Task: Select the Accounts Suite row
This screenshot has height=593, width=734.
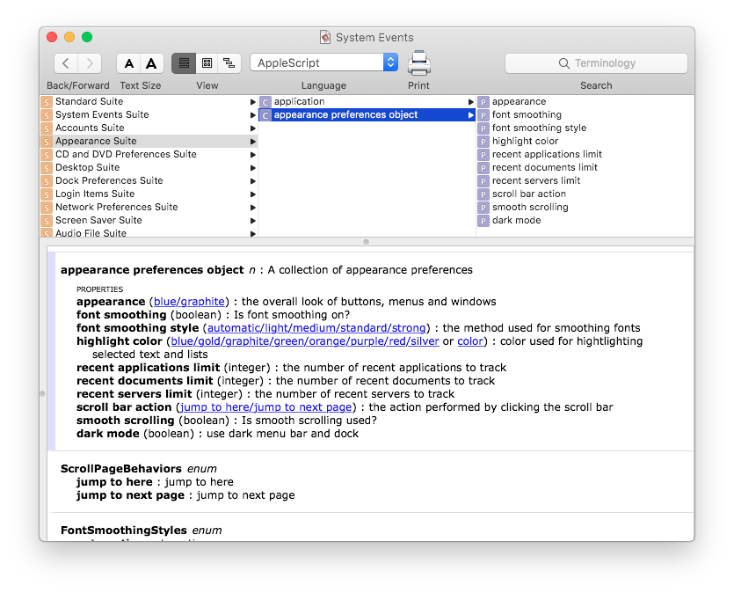Action: [149, 128]
